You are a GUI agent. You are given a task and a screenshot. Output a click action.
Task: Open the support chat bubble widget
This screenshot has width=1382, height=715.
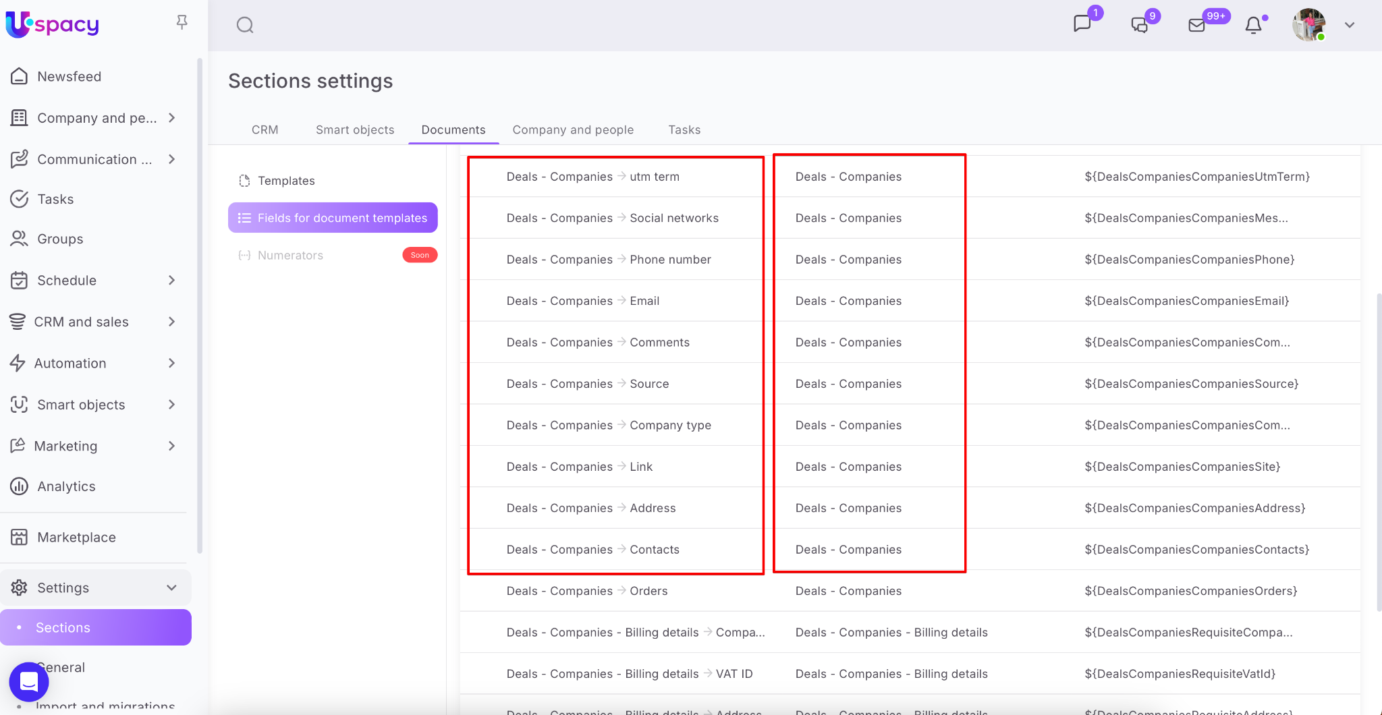29,681
